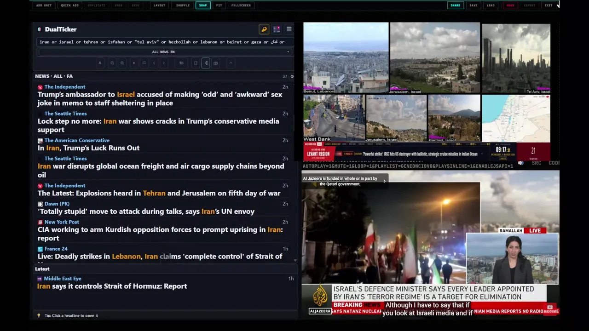Open the settings gear next to 37
Image resolution: width=589 pixels, height=331 pixels.
(292, 76)
